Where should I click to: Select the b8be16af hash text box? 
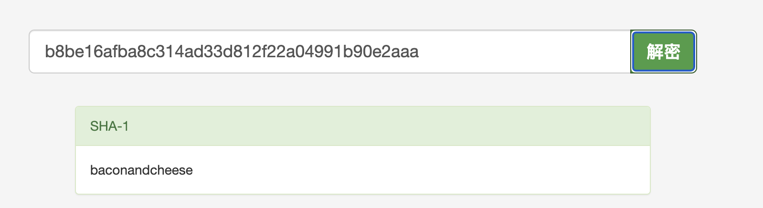tap(330, 52)
